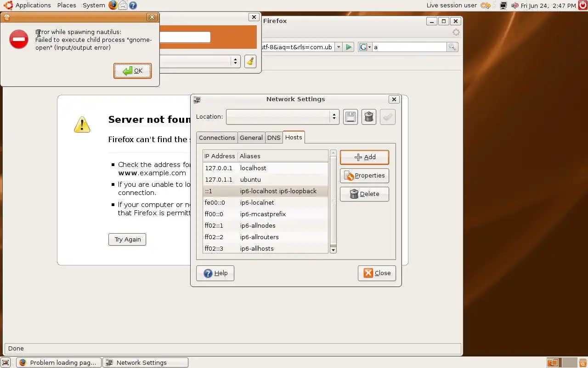Click the Aliases column header
The height and width of the screenshot is (368, 588).
point(283,156)
